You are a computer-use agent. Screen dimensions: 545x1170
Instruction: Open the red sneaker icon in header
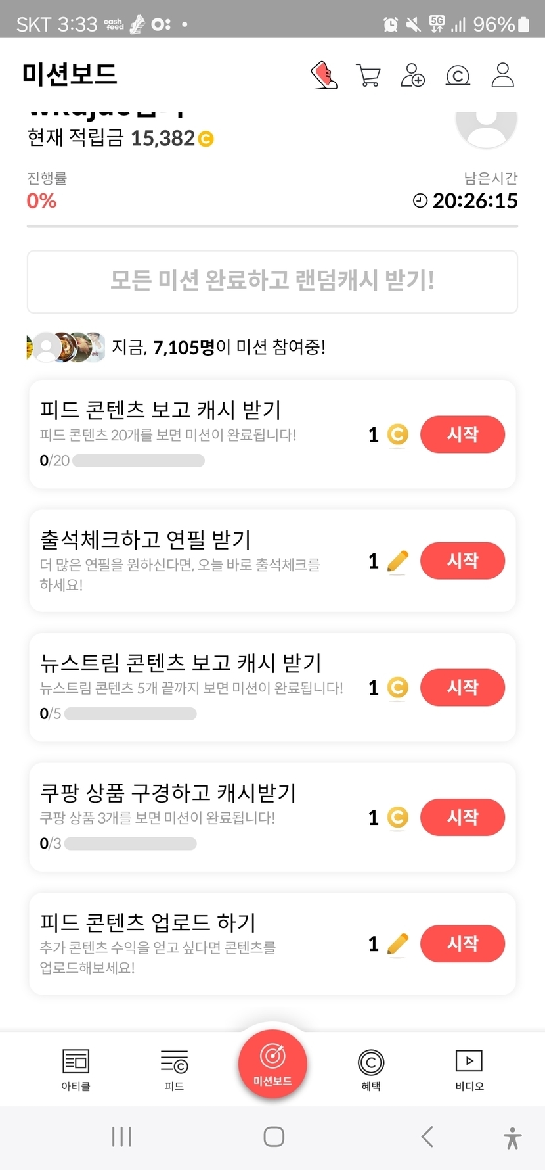[324, 76]
